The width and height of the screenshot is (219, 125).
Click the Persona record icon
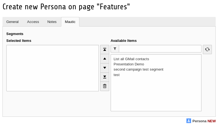tap(189, 121)
